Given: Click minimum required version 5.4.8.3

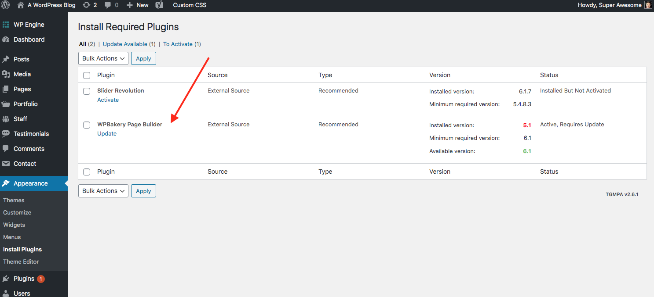Looking at the screenshot, I should [x=522, y=104].
